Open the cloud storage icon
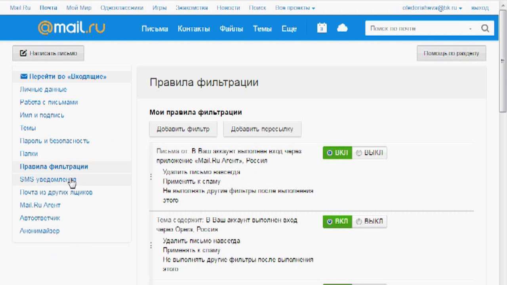This screenshot has width=507, height=285. (342, 28)
